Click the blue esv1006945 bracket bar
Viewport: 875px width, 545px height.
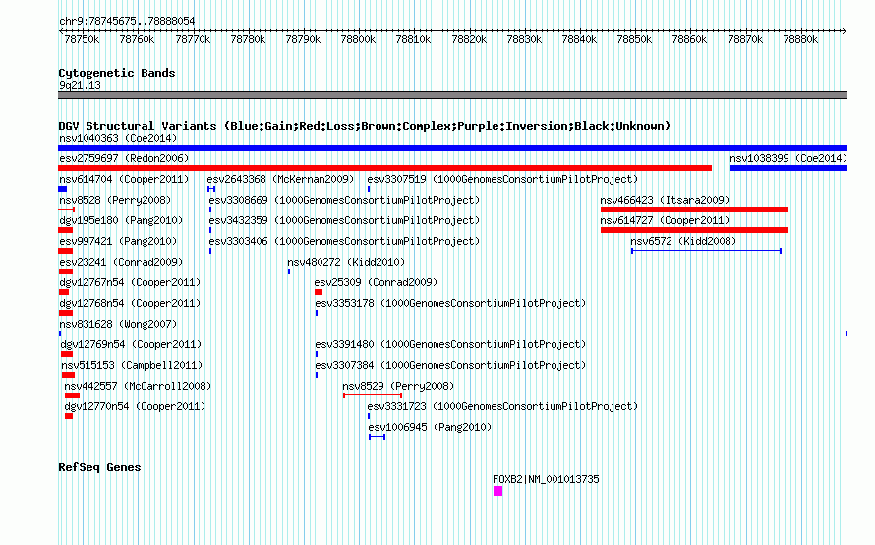tap(377, 437)
